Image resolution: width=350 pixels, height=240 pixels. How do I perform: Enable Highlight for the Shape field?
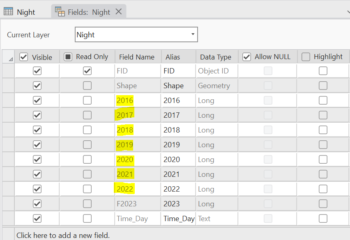click(x=323, y=86)
